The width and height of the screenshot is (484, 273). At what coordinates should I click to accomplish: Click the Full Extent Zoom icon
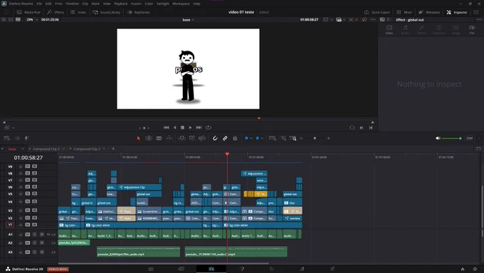pos(272,138)
